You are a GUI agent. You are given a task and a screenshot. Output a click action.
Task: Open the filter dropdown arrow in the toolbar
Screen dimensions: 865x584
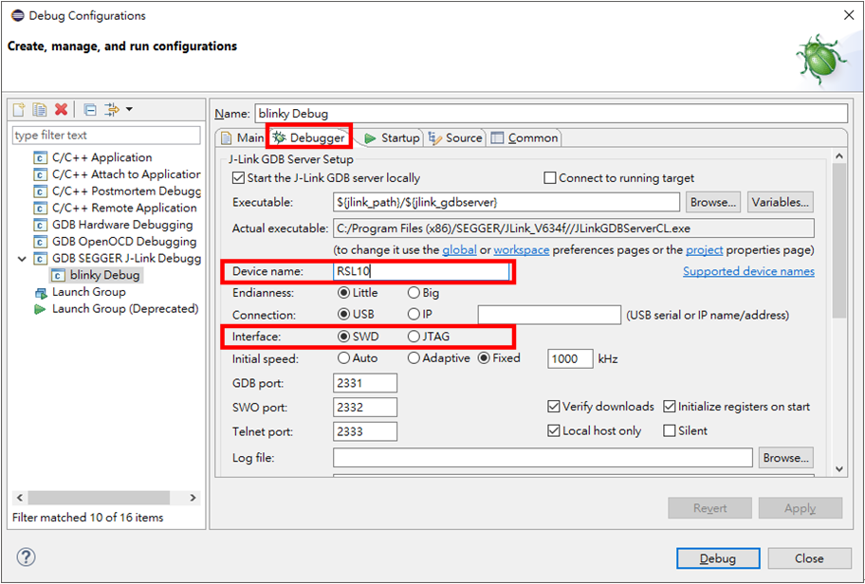[129, 110]
